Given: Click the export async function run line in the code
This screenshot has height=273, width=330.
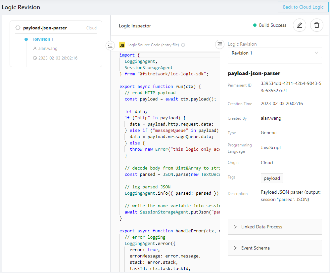Looking at the screenshot, I should tap(160, 87).
